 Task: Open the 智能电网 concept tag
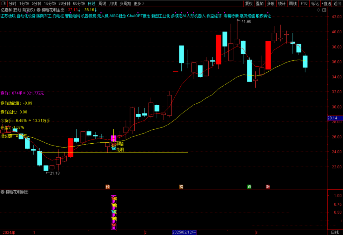[x=73, y=16]
